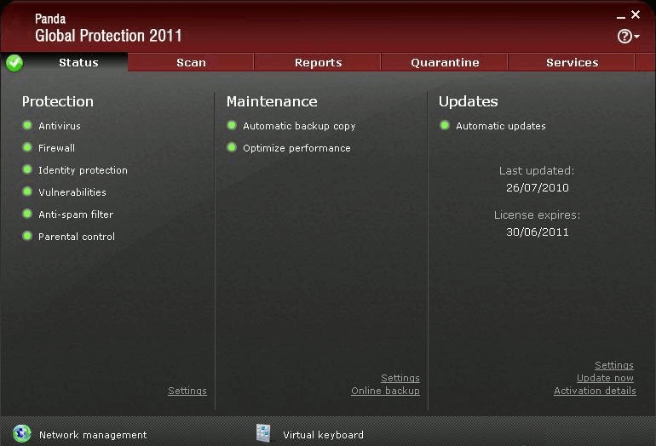Open the Scan tab
656x446 pixels.
(191, 63)
